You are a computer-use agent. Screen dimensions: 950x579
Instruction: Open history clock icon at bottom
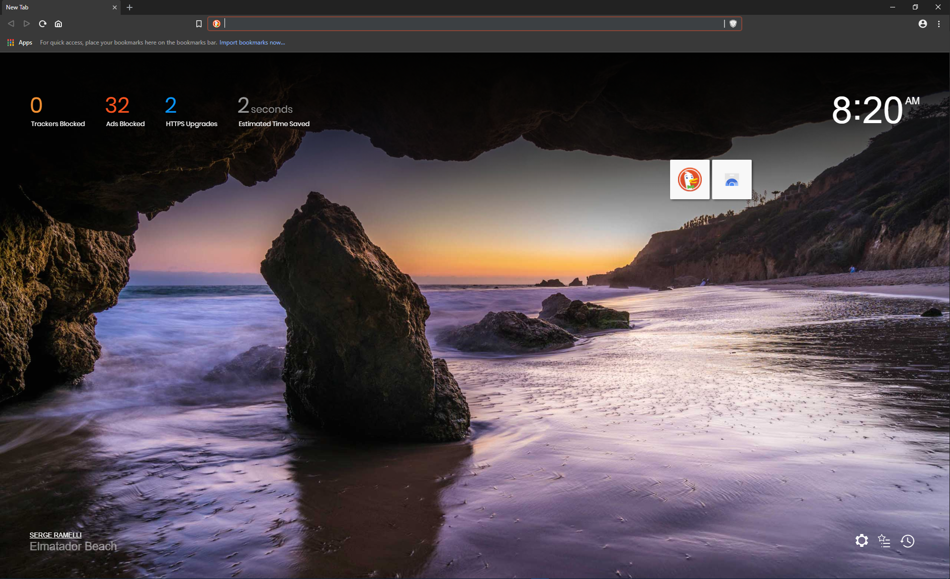coord(907,541)
